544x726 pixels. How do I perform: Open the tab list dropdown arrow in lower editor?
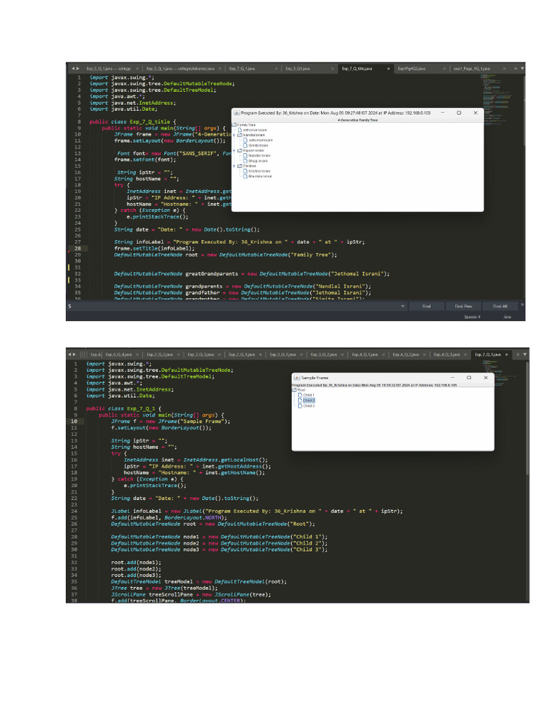[x=524, y=354]
